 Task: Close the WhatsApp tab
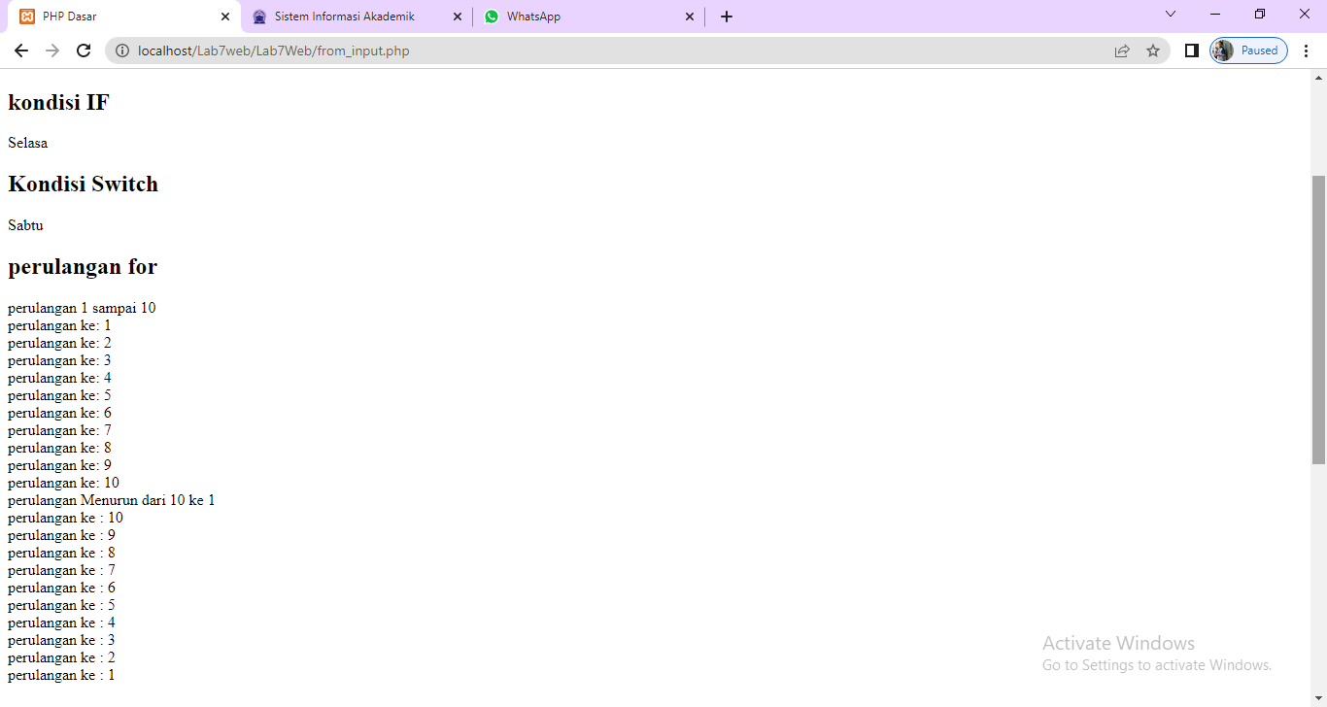point(690,17)
